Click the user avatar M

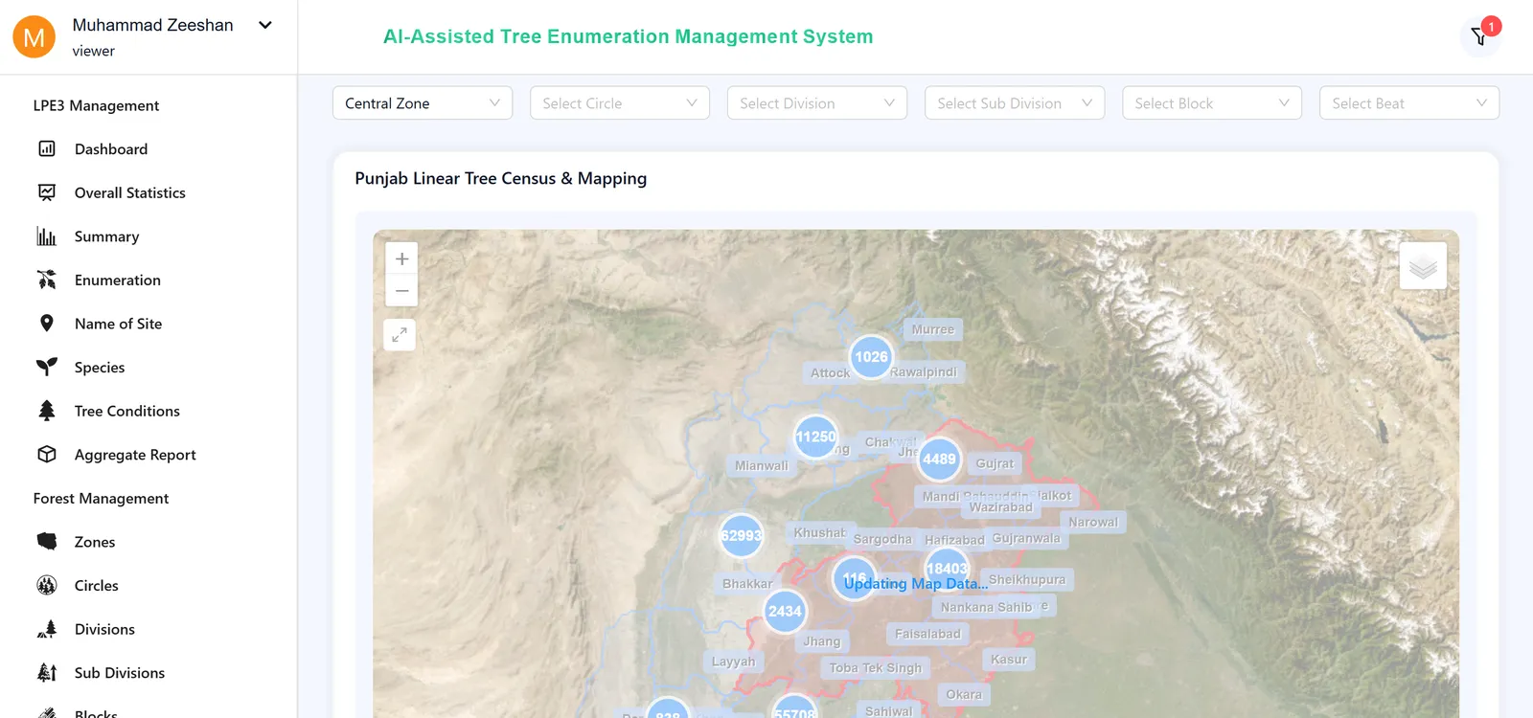tap(34, 37)
